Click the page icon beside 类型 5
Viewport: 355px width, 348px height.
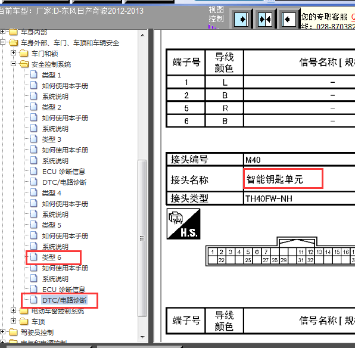[34, 225]
